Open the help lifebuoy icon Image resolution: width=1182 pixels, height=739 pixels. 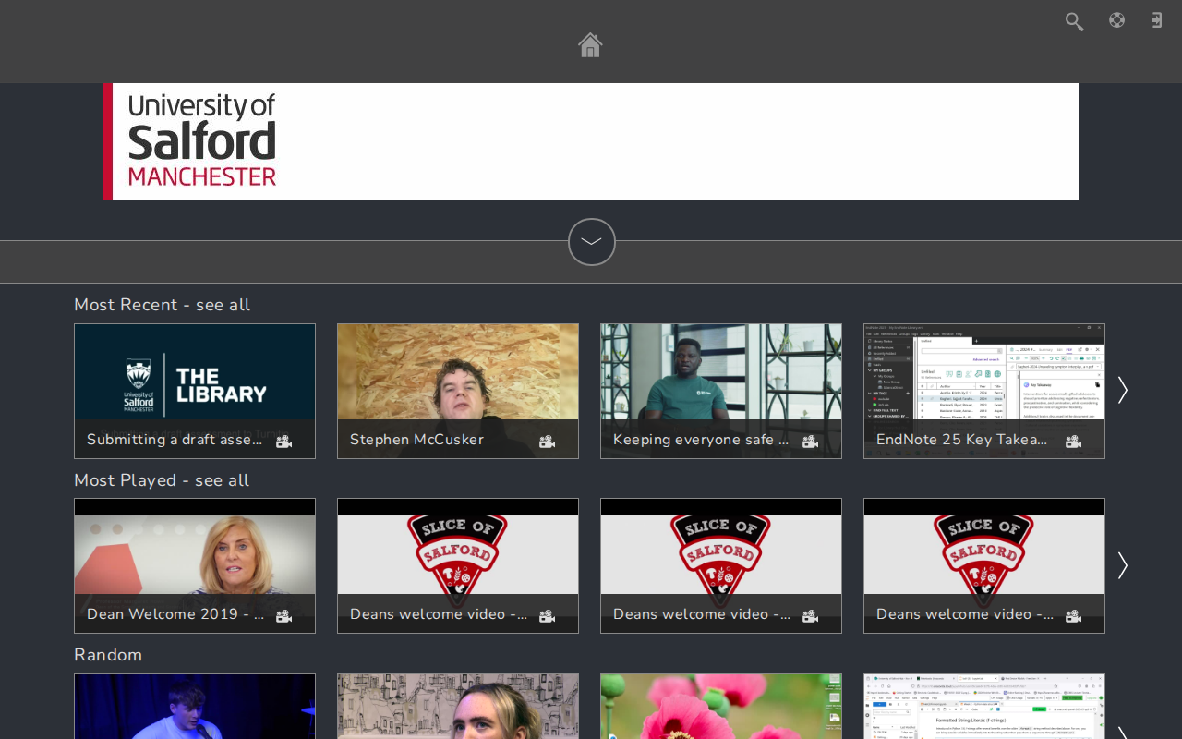coord(1116,20)
